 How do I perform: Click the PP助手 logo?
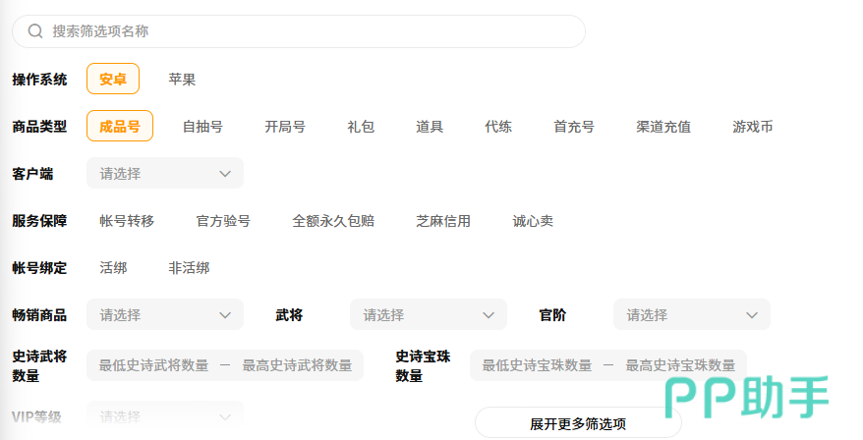point(746,398)
